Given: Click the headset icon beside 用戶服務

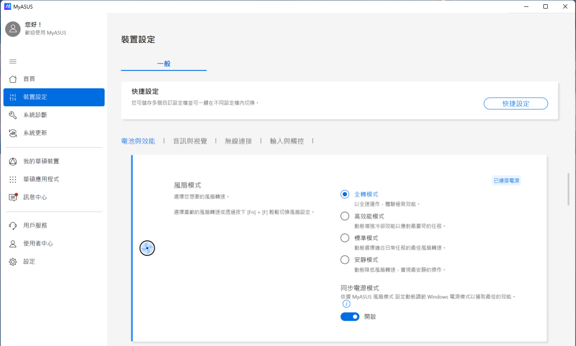Looking at the screenshot, I should tap(13, 226).
